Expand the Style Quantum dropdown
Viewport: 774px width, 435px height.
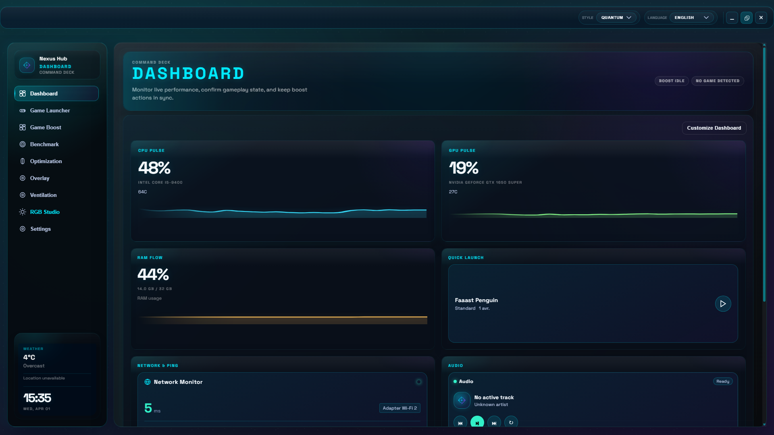click(616, 18)
